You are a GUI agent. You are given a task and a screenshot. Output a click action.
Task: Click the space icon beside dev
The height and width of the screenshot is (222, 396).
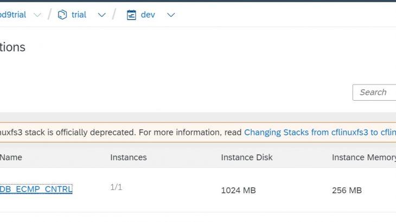(x=131, y=15)
